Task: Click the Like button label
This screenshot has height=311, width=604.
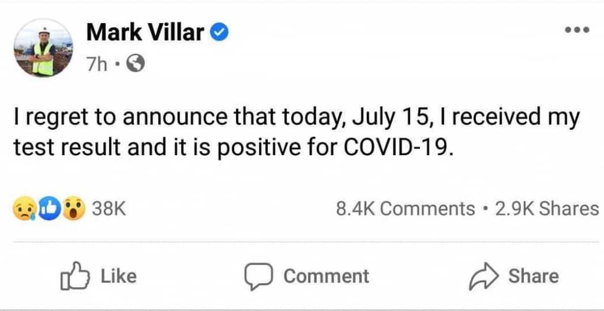Action: 119,276
